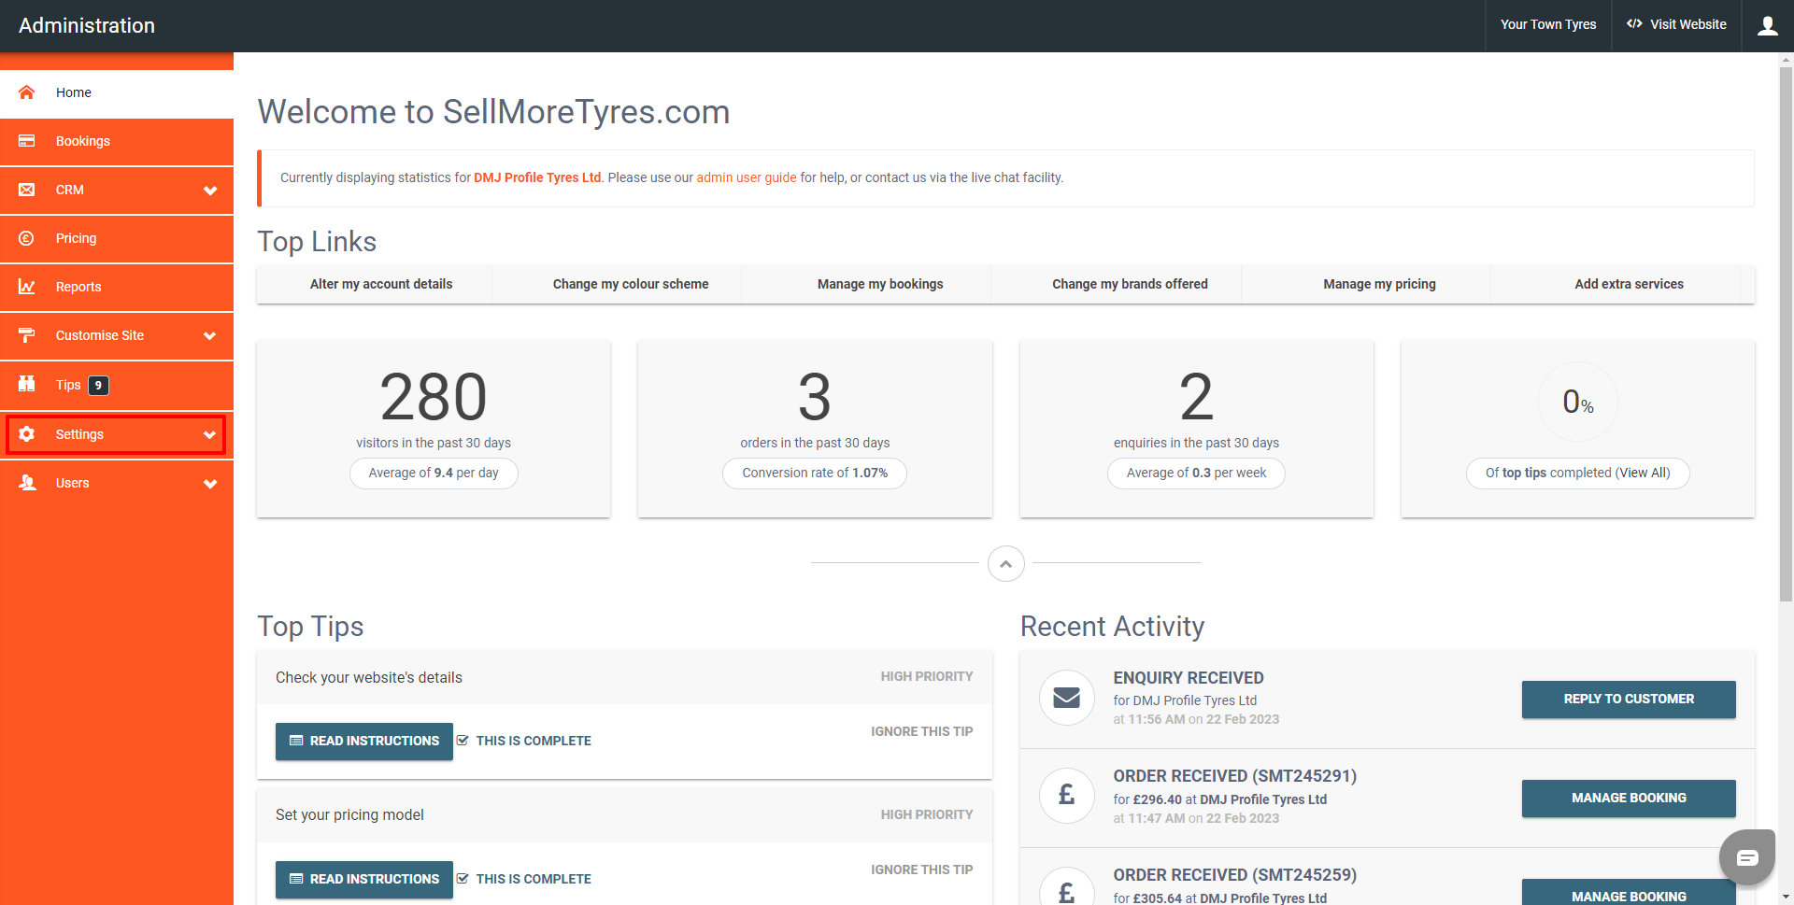Click the 280 visitors statistic

coord(434,396)
